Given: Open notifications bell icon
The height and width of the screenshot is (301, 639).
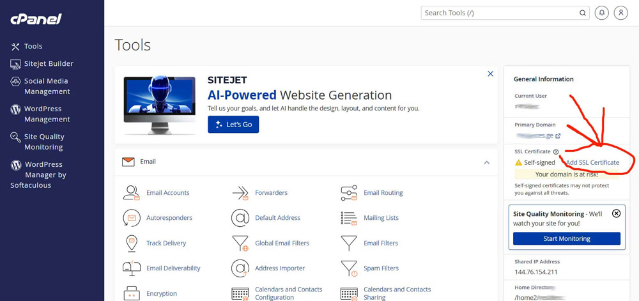Looking at the screenshot, I should 601,13.
